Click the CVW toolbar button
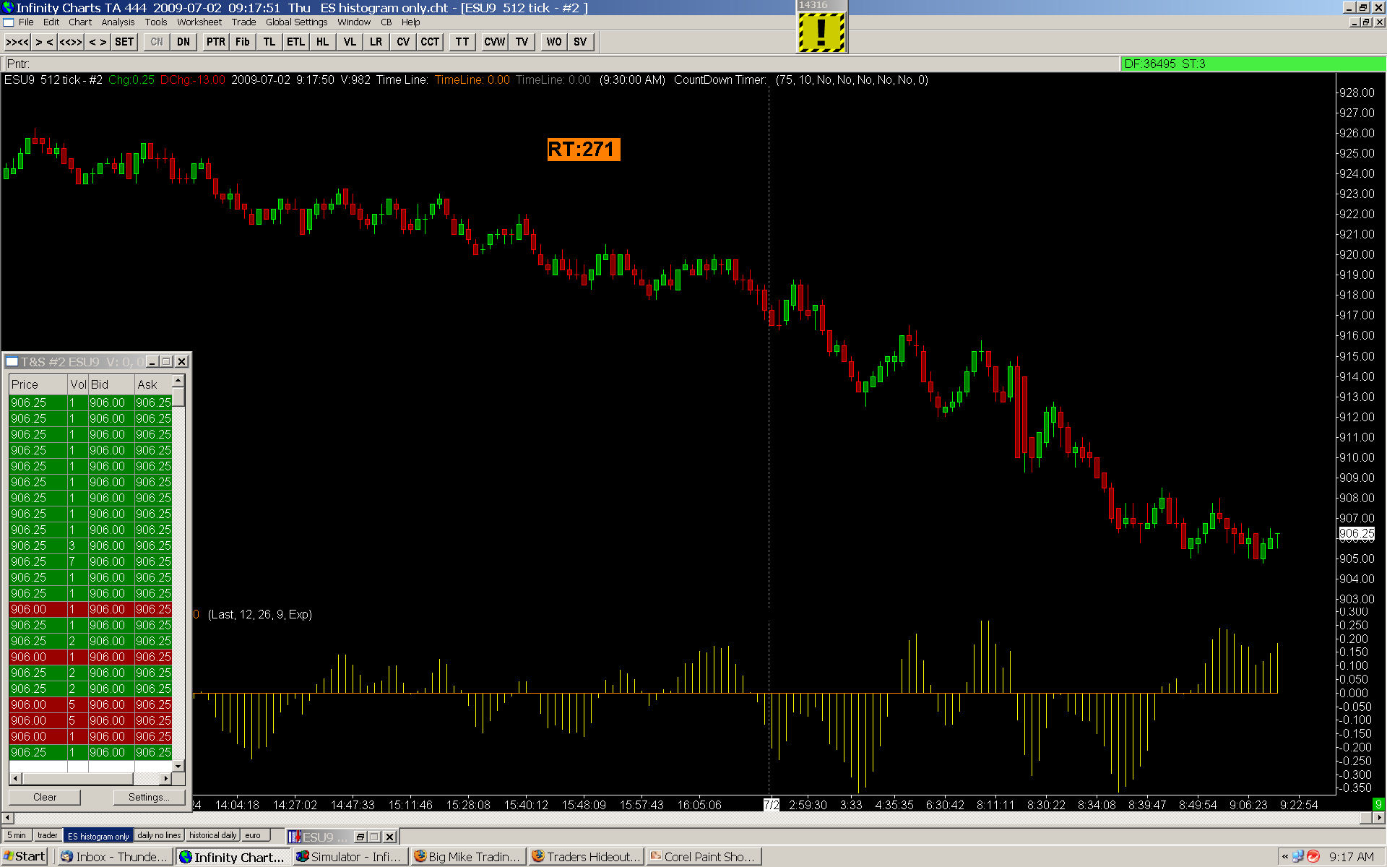Viewport: 1387px width, 867px height. coord(494,42)
